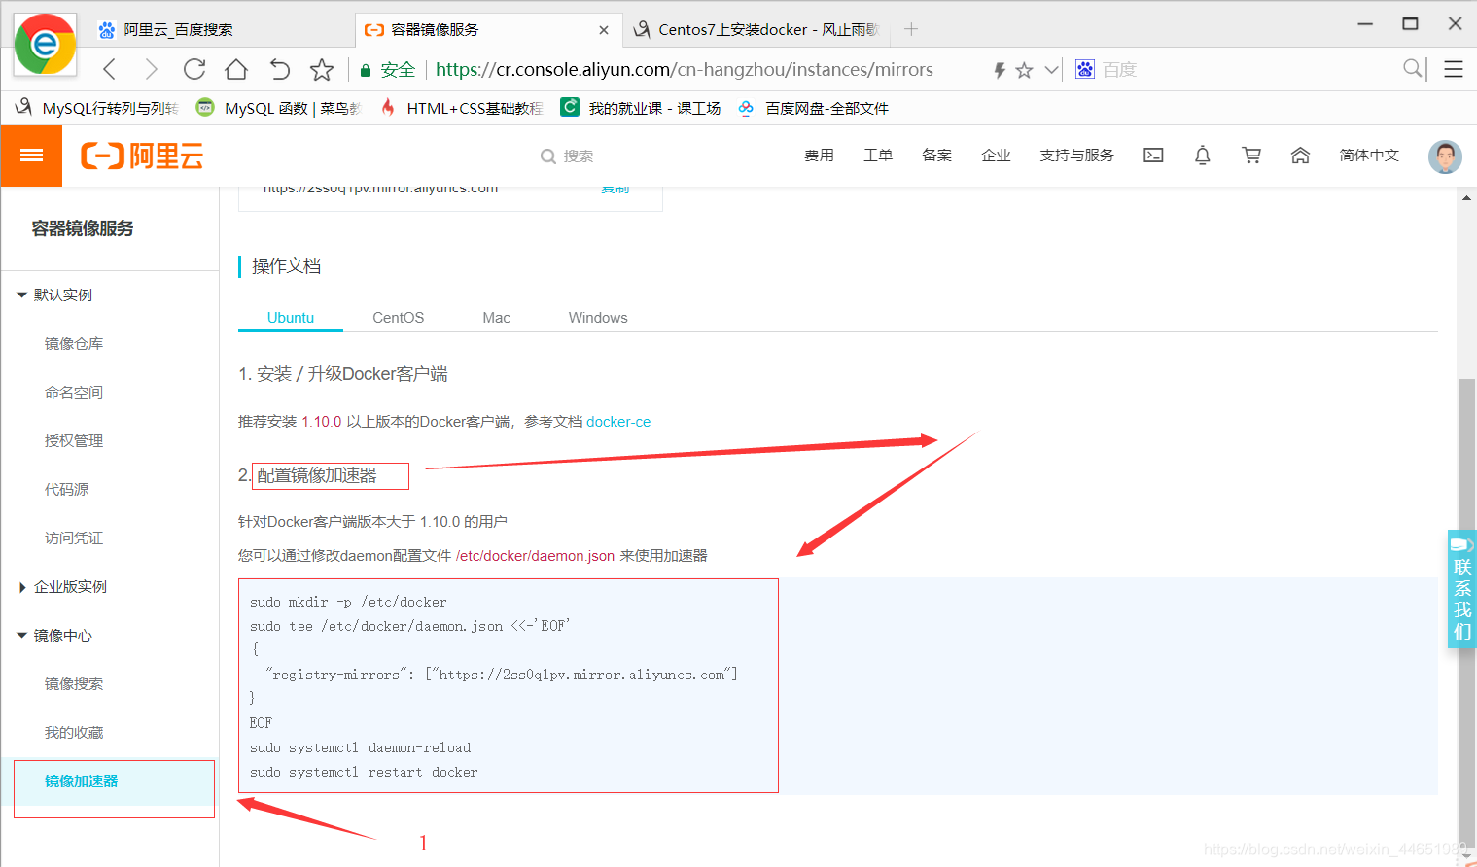
Task: Go forward with the browser forward arrow
Action: pos(151,69)
